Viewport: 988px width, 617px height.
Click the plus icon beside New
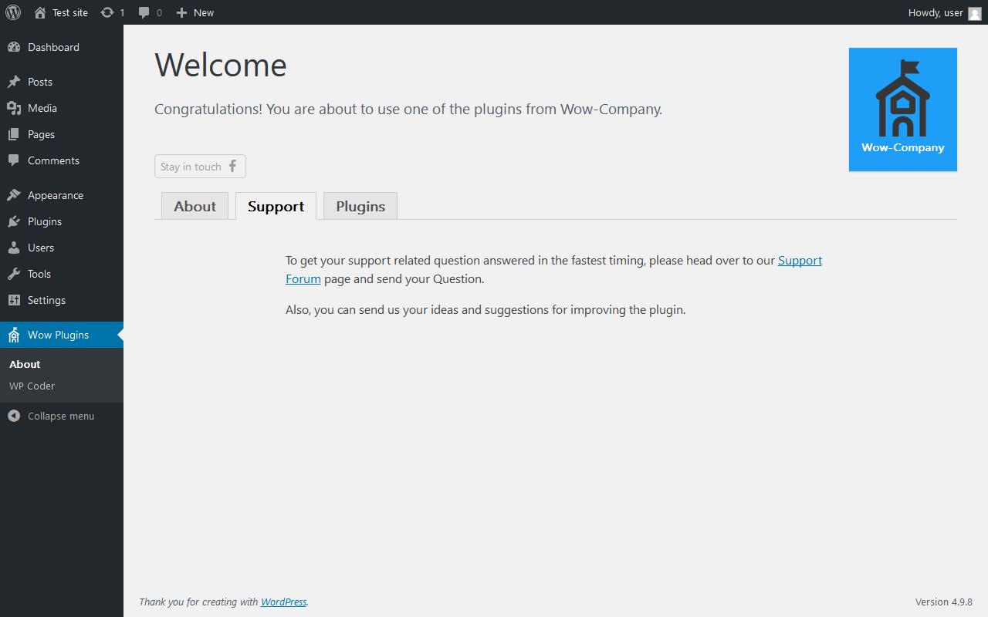(x=181, y=12)
